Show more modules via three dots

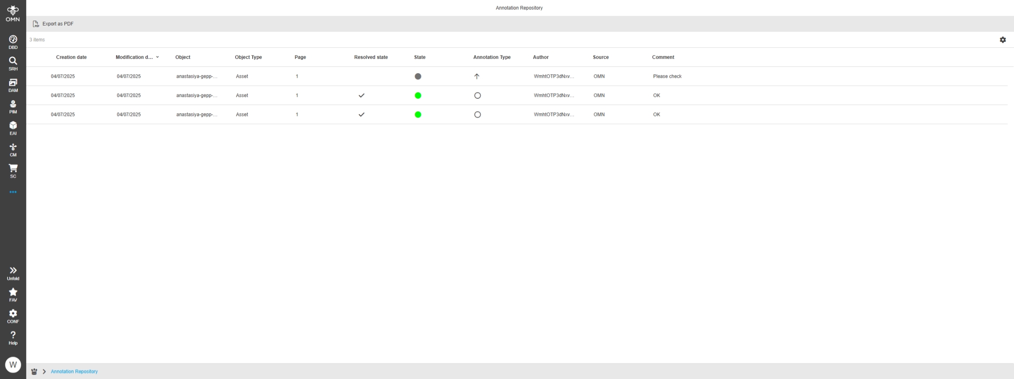(x=13, y=192)
